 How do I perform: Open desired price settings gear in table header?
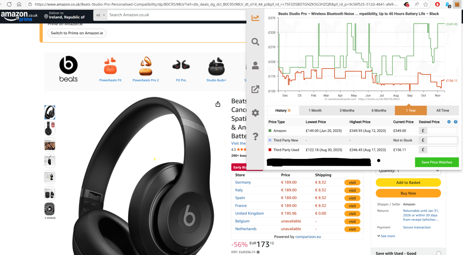[449, 122]
